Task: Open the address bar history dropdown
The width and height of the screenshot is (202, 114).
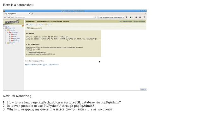Action: pyautogui.click(x=94, y=17)
